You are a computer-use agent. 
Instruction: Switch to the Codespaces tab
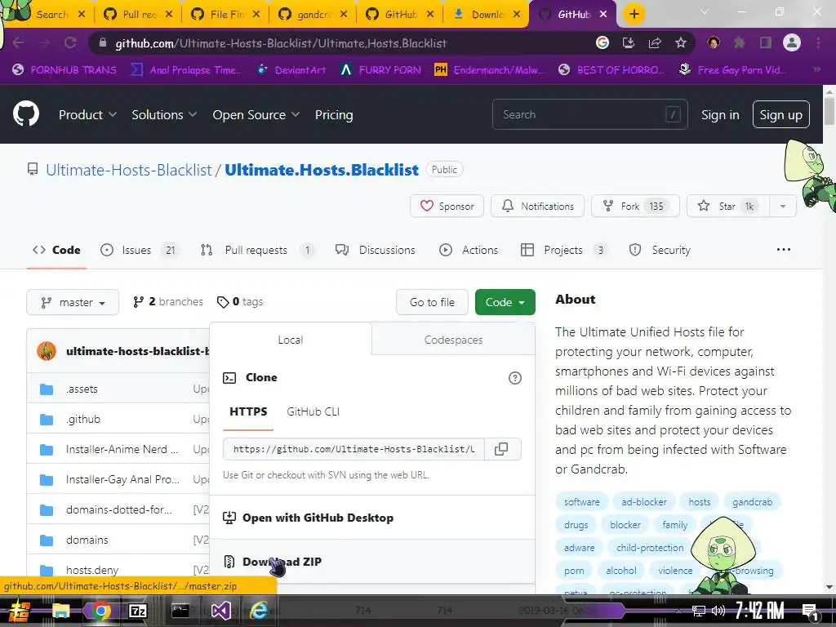(453, 340)
